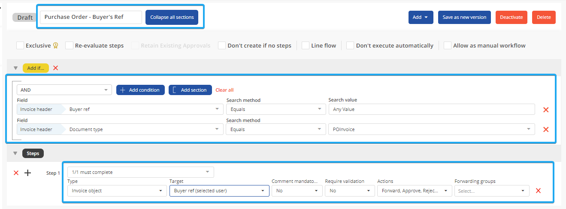Delete the Buyer ref condition row
The height and width of the screenshot is (209, 566).
tap(546, 110)
